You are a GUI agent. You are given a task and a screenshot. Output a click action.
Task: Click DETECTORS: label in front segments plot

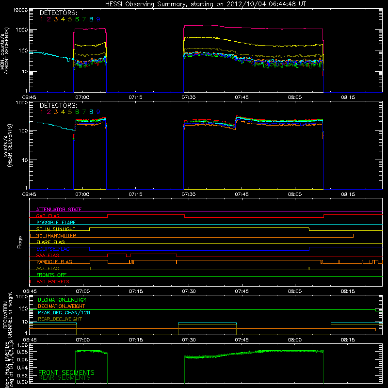tap(58, 13)
